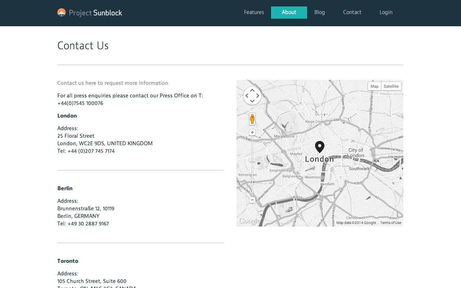
Task: Pan the map right with the arrow
Action: [258, 96]
